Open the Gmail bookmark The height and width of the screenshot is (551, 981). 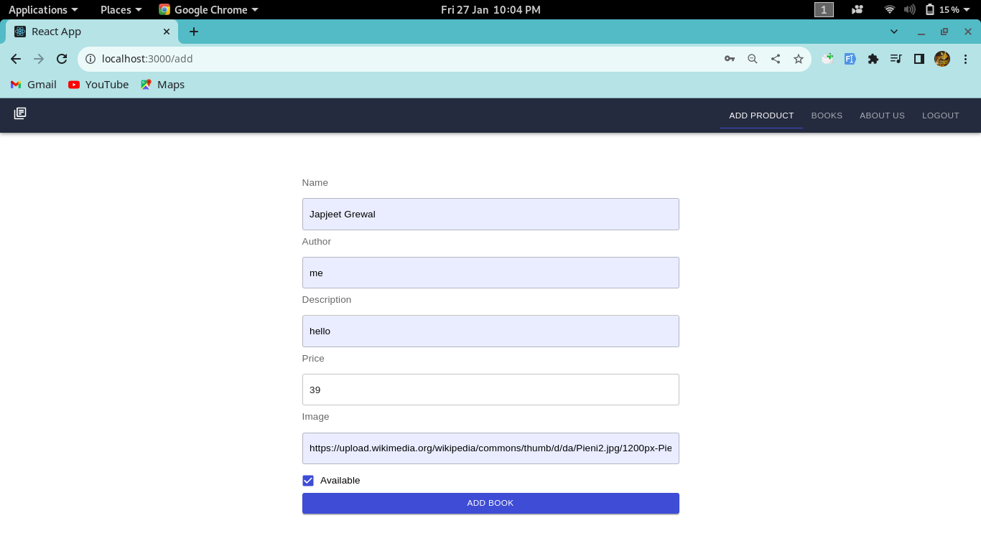pyautogui.click(x=34, y=85)
